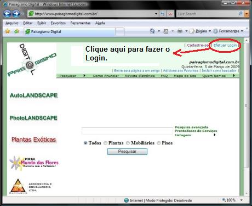Screen dimensions: 252x206
Task: Open the Favoritos menu
Action: click(58, 23)
